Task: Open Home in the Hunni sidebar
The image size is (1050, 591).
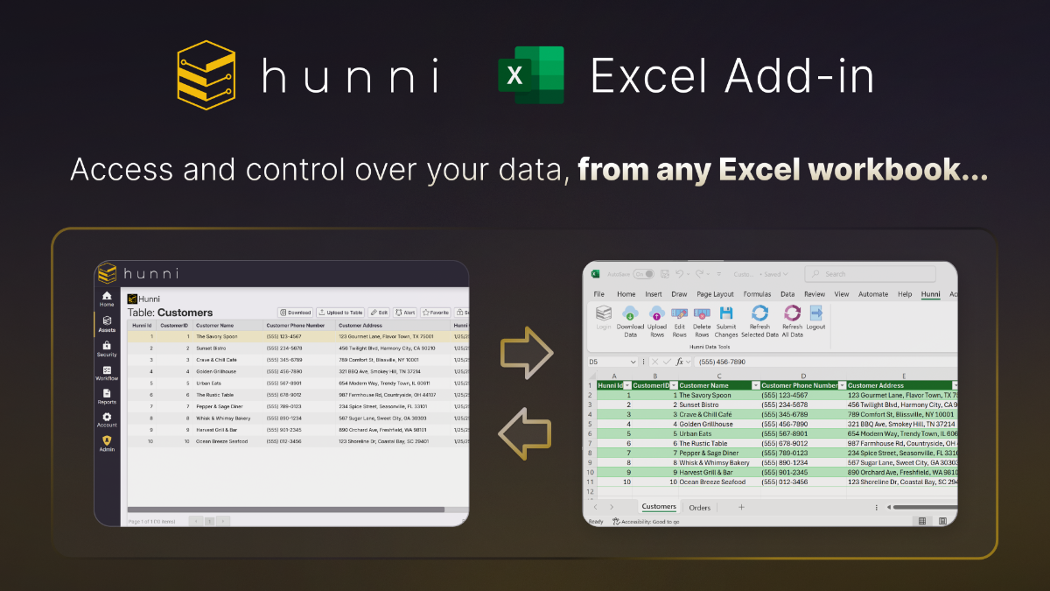Action: [107, 299]
